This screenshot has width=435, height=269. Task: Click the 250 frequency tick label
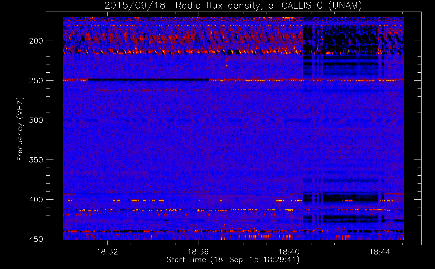[36, 81]
